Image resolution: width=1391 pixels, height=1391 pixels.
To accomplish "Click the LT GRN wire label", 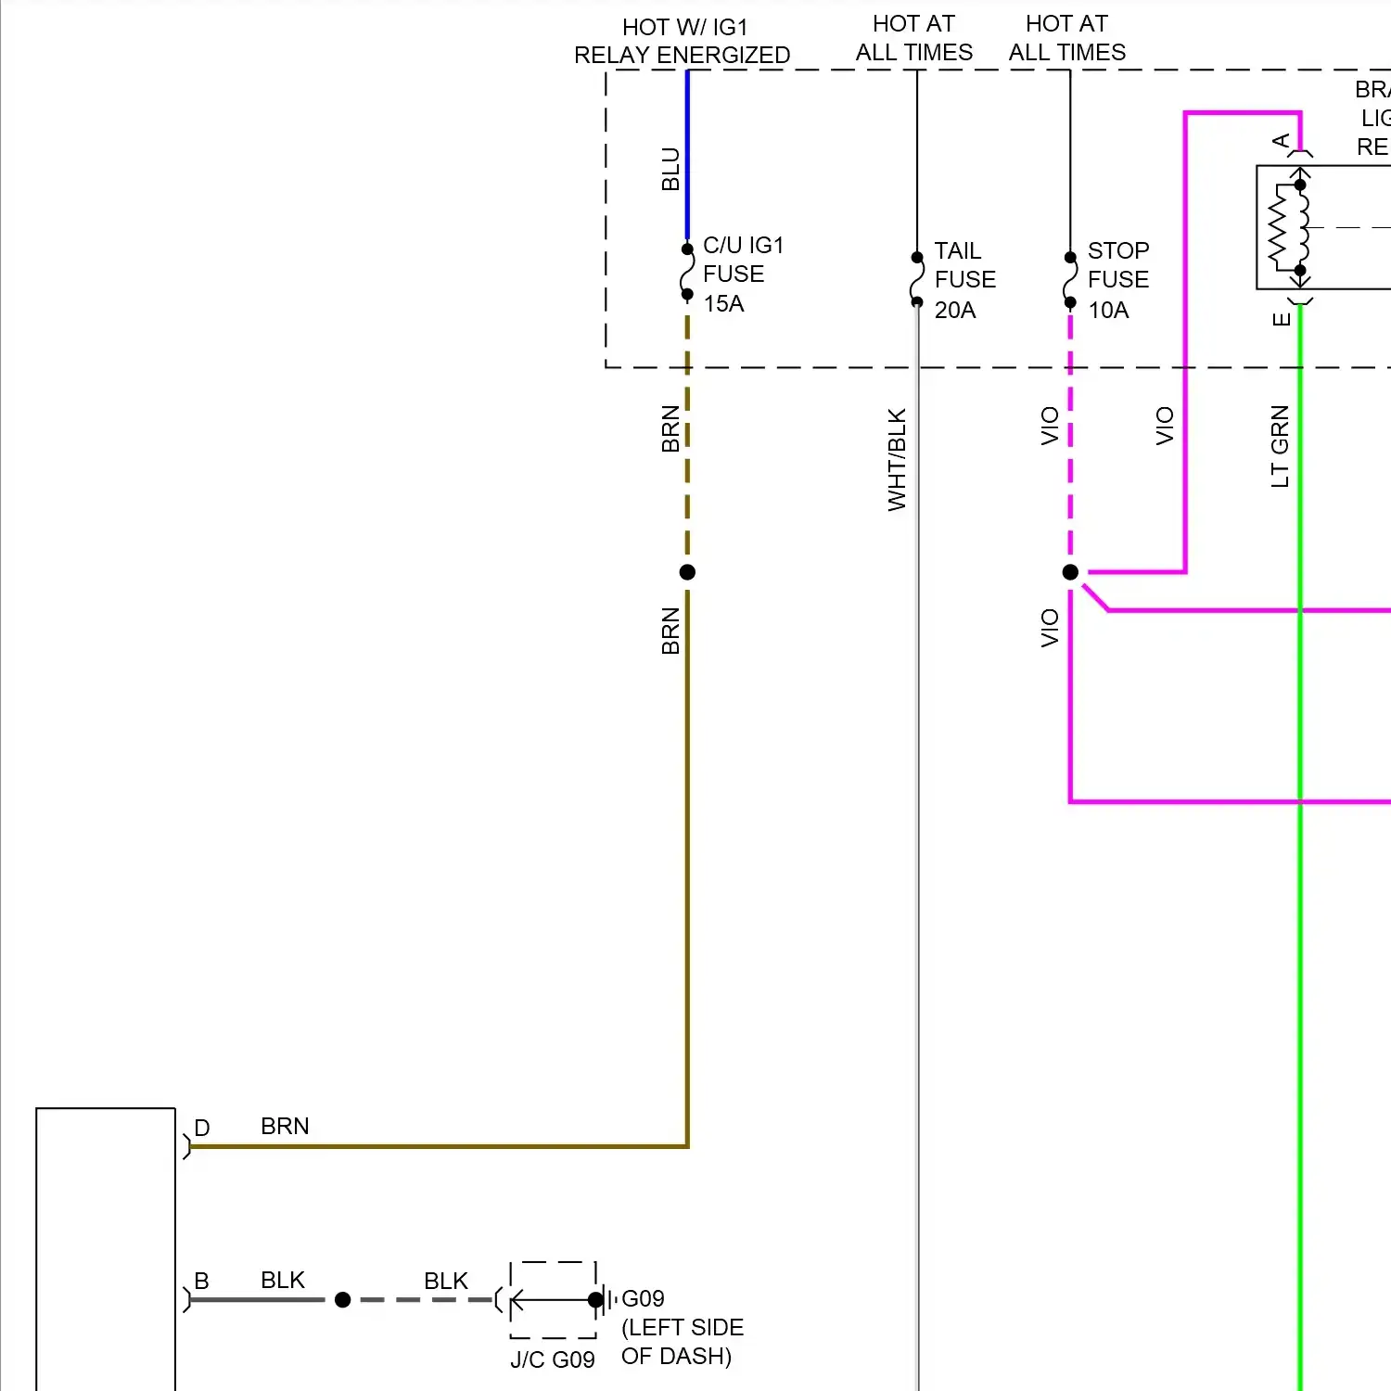I will tap(1280, 446).
